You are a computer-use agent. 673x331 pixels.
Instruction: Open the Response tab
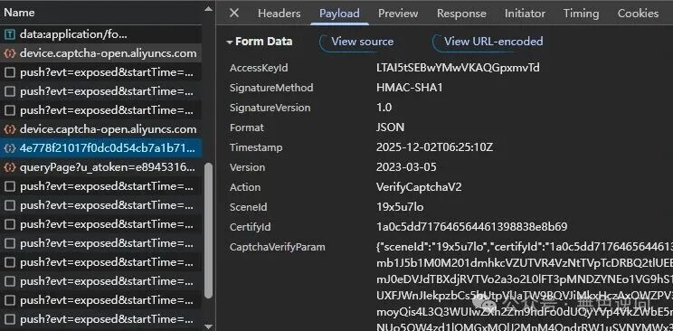pyautogui.click(x=461, y=14)
